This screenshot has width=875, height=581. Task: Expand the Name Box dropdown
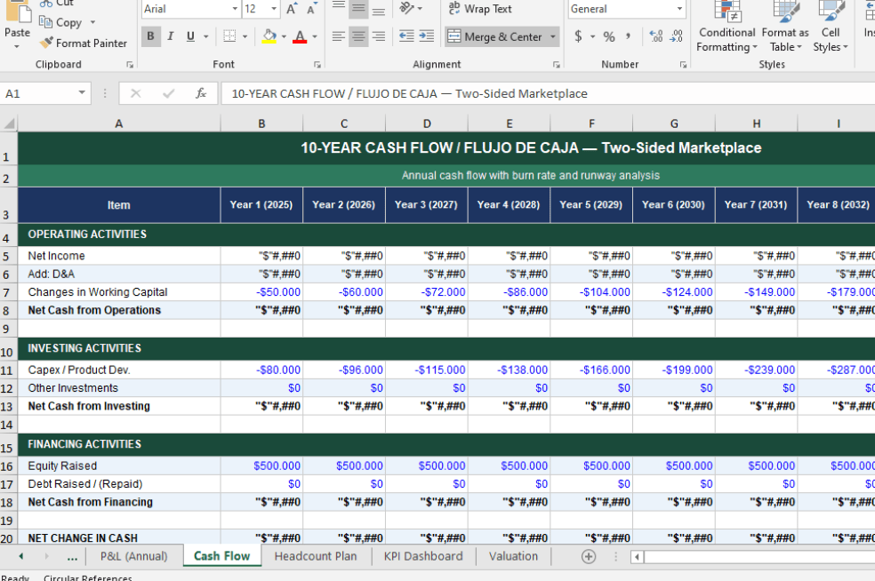pos(82,93)
